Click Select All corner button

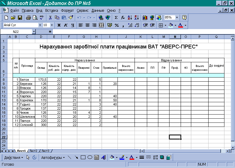(x=4, y=37)
